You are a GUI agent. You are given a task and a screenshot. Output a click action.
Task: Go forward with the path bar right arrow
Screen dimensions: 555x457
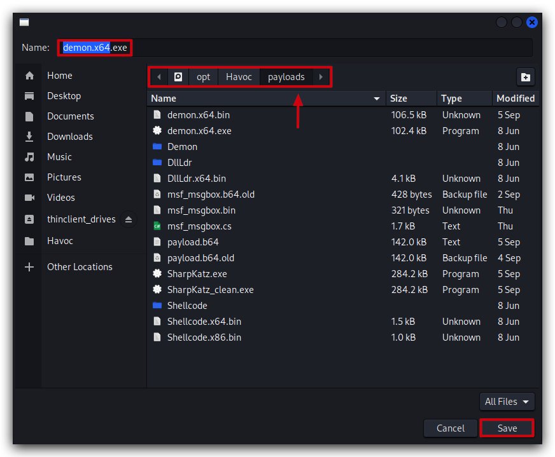[321, 77]
